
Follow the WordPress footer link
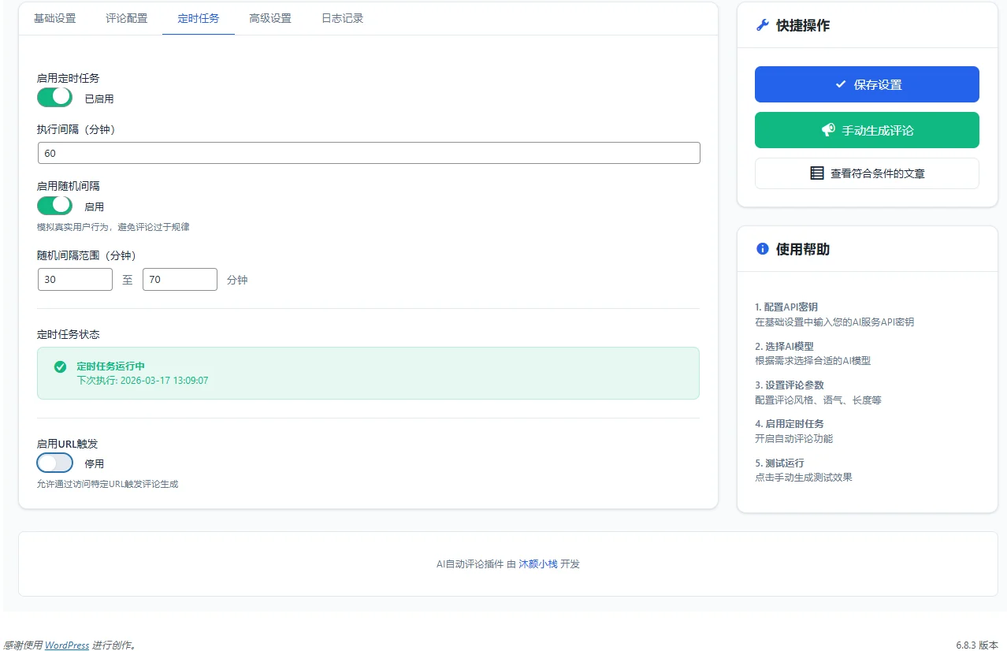66,645
